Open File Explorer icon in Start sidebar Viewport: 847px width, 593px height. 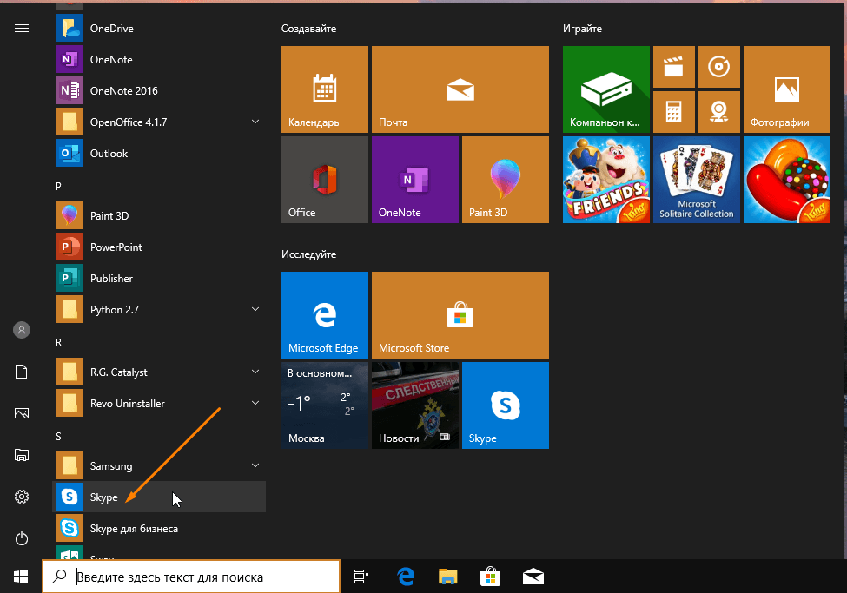click(22, 455)
